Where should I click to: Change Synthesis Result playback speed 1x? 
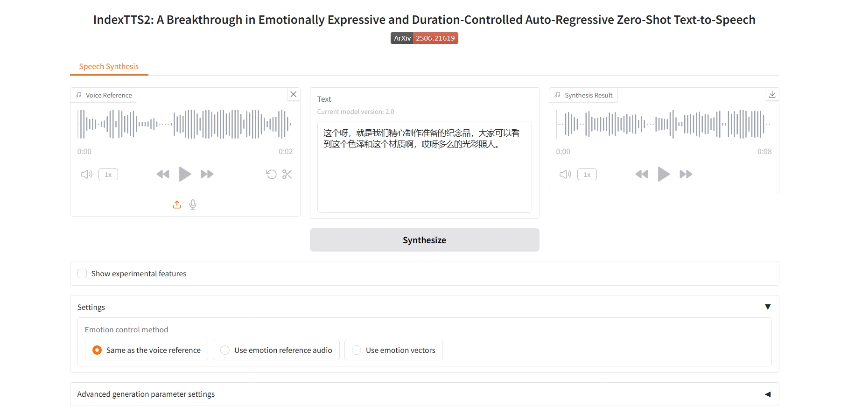pyautogui.click(x=587, y=175)
